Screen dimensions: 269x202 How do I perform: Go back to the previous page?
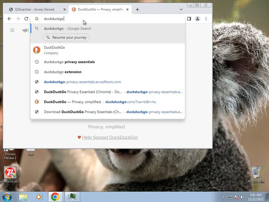click(x=9, y=19)
